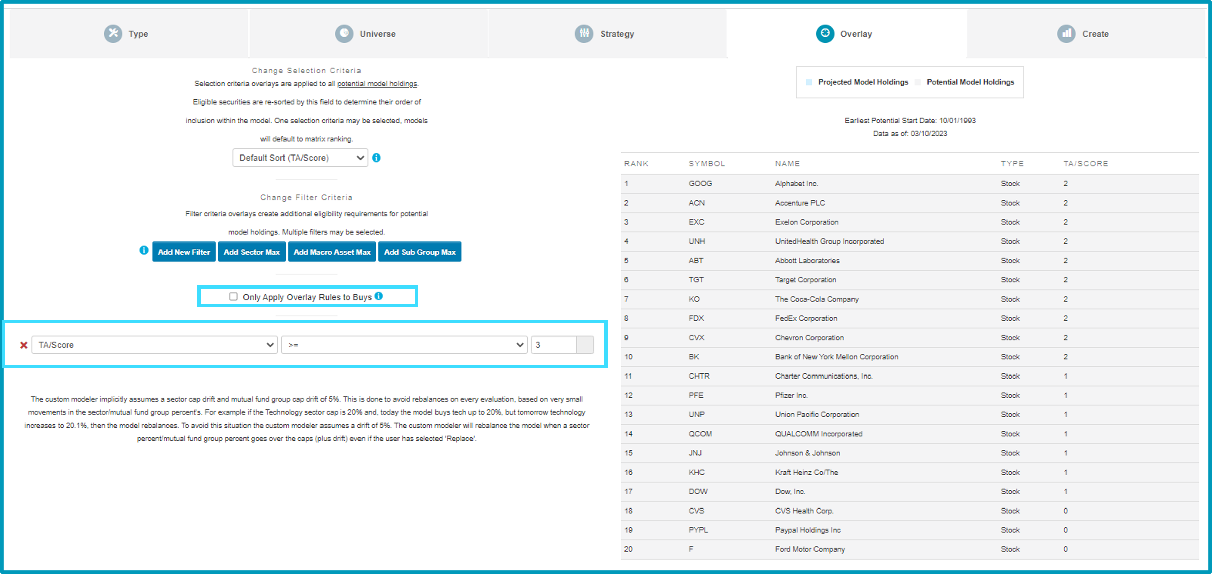Switch to the Strategy tab

[607, 34]
